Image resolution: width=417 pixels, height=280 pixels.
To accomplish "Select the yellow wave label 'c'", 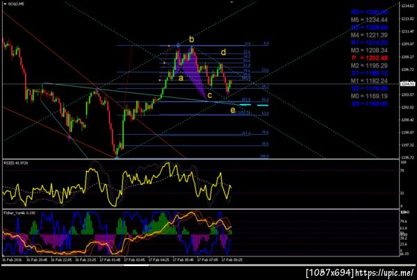I will tap(210, 94).
